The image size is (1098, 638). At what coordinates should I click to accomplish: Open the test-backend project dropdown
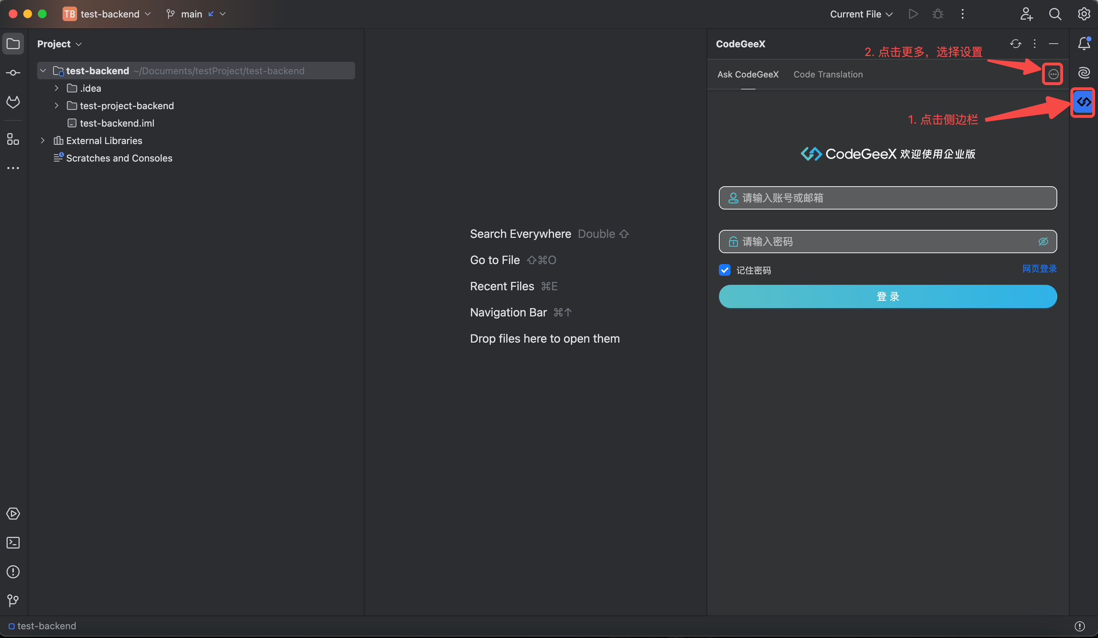click(107, 14)
